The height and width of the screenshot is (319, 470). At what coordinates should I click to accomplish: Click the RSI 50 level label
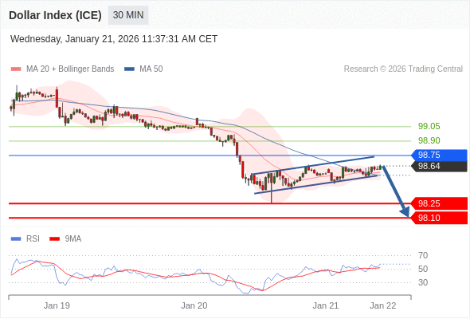pyautogui.click(x=423, y=270)
